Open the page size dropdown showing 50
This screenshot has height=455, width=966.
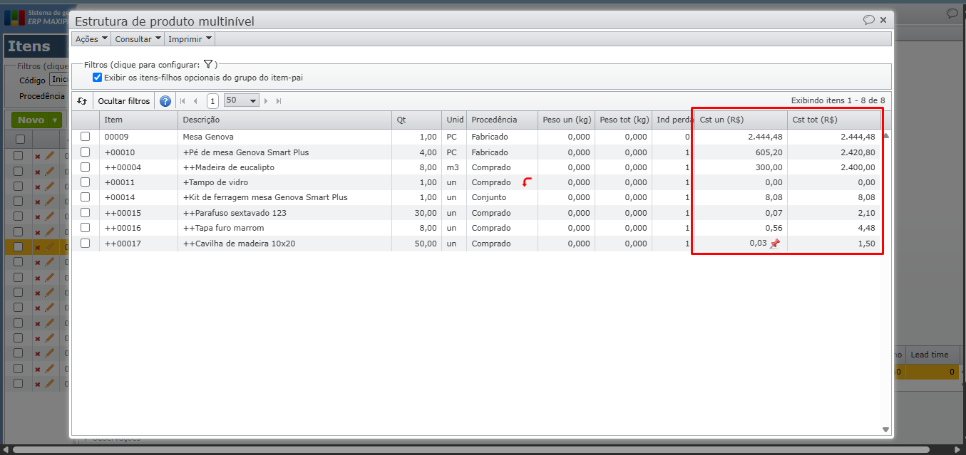pyautogui.click(x=242, y=101)
